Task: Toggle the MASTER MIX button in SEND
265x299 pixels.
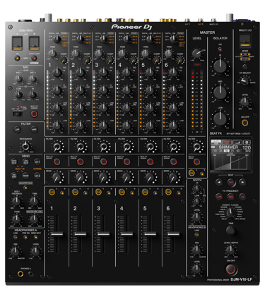Action: point(25,188)
